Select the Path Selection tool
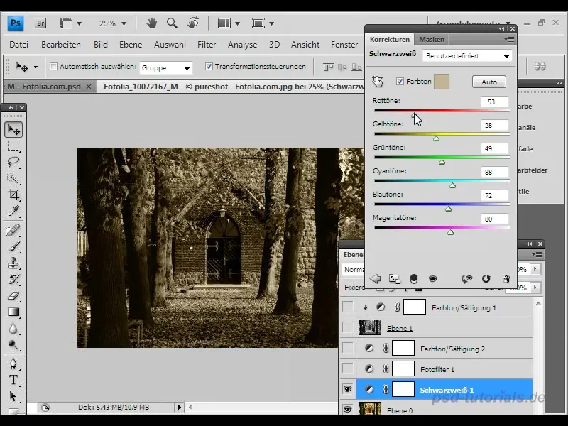The width and height of the screenshot is (568, 426). coord(13,396)
